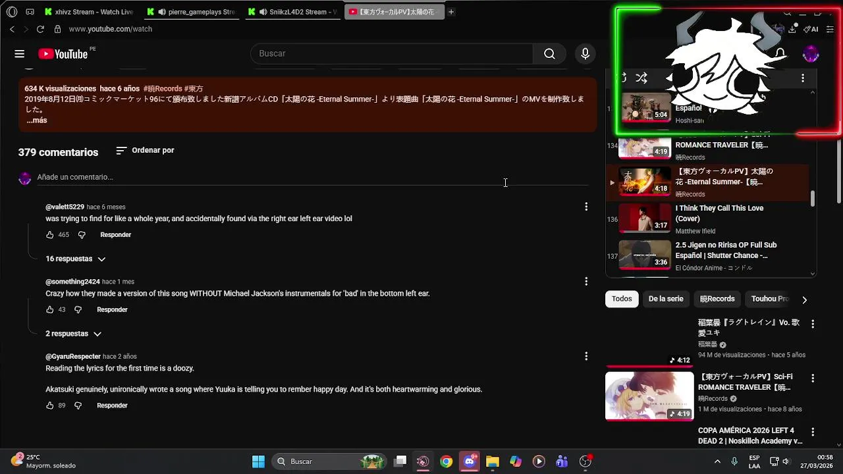Image resolution: width=843 pixels, height=474 pixels.
Task: Open the taskbar weather widget
Action: pos(43,461)
